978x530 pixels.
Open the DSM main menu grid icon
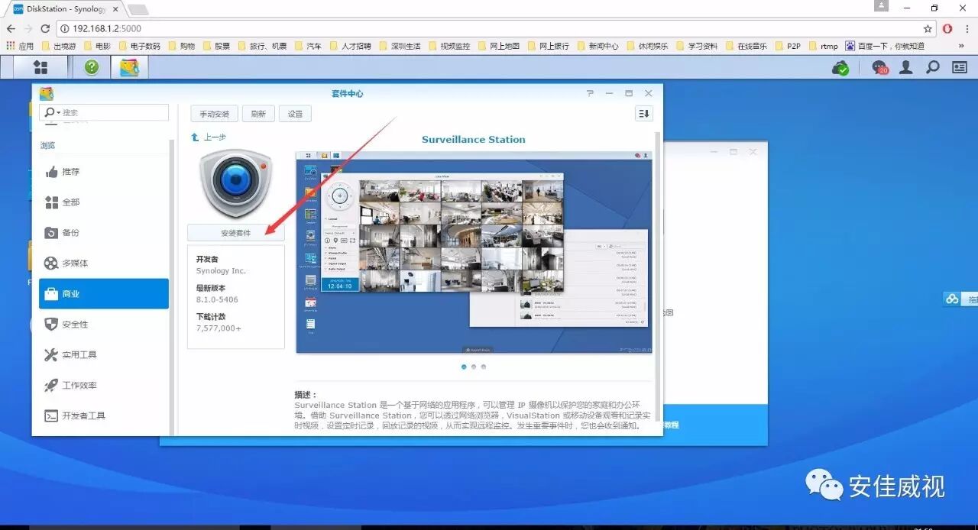pyautogui.click(x=40, y=67)
